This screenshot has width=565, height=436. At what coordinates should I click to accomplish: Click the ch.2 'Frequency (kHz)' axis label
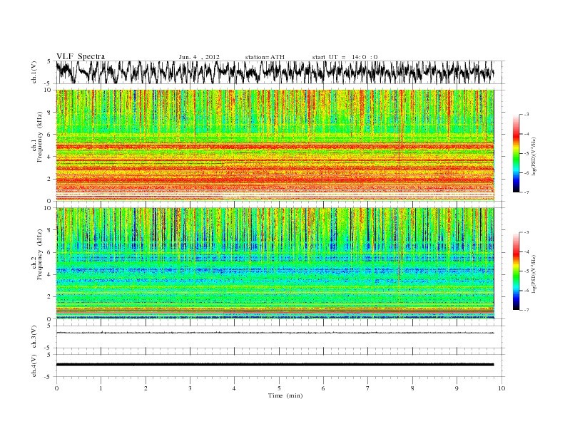tap(39, 254)
